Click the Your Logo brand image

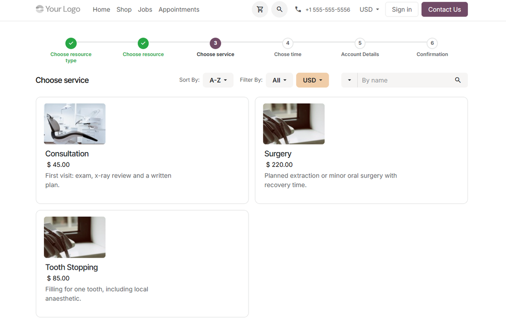click(58, 9)
